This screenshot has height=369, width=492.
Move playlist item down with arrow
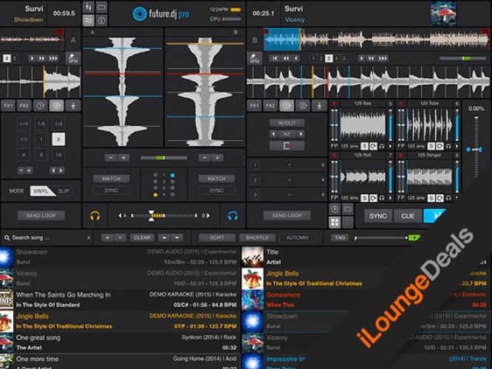(x=177, y=238)
